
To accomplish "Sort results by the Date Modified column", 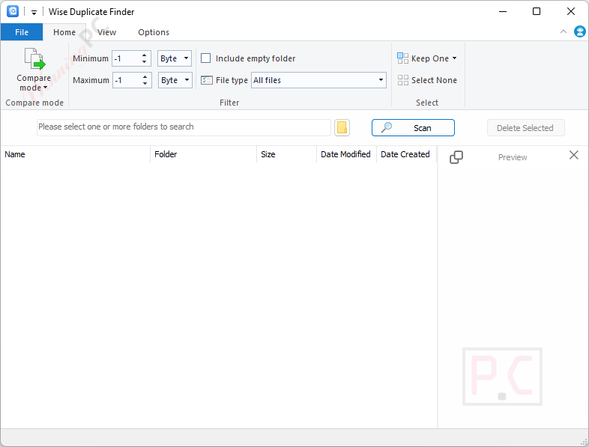I will click(x=346, y=154).
